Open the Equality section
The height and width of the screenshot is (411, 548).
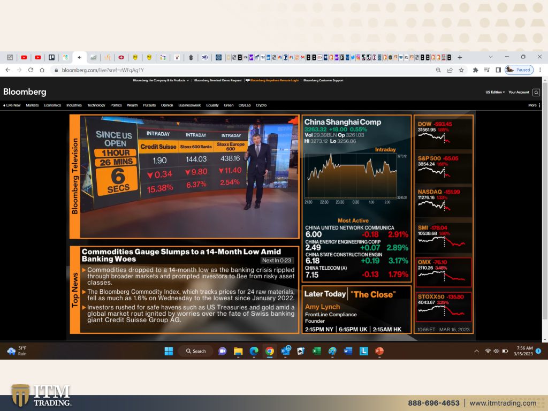[212, 105]
